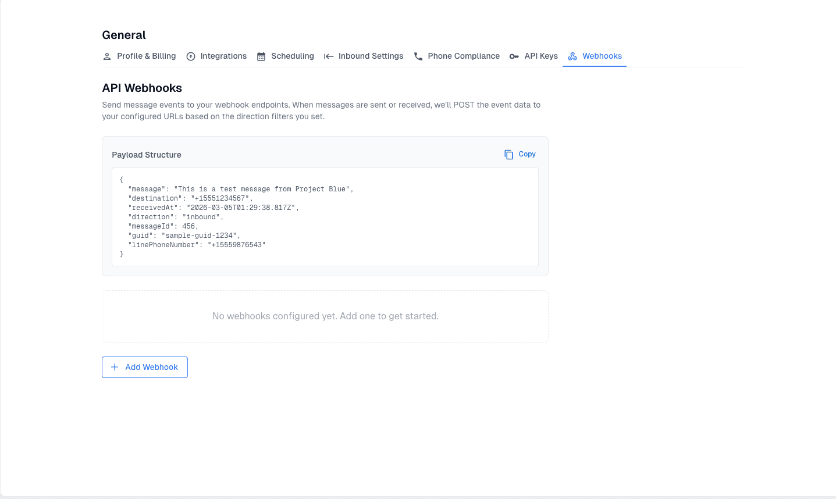Image resolution: width=836 pixels, height=499 pixels.
Task: Click the copy icon beside the Copy label
Action: click(507, 154)
